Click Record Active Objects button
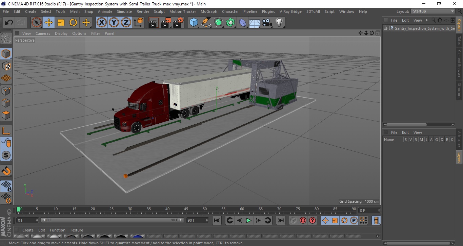This screenshot has width=463, height=246. pyautogui.click(x=294, y=220)
